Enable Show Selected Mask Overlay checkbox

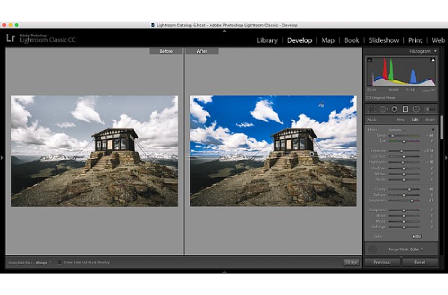click(x=59, y=262)
